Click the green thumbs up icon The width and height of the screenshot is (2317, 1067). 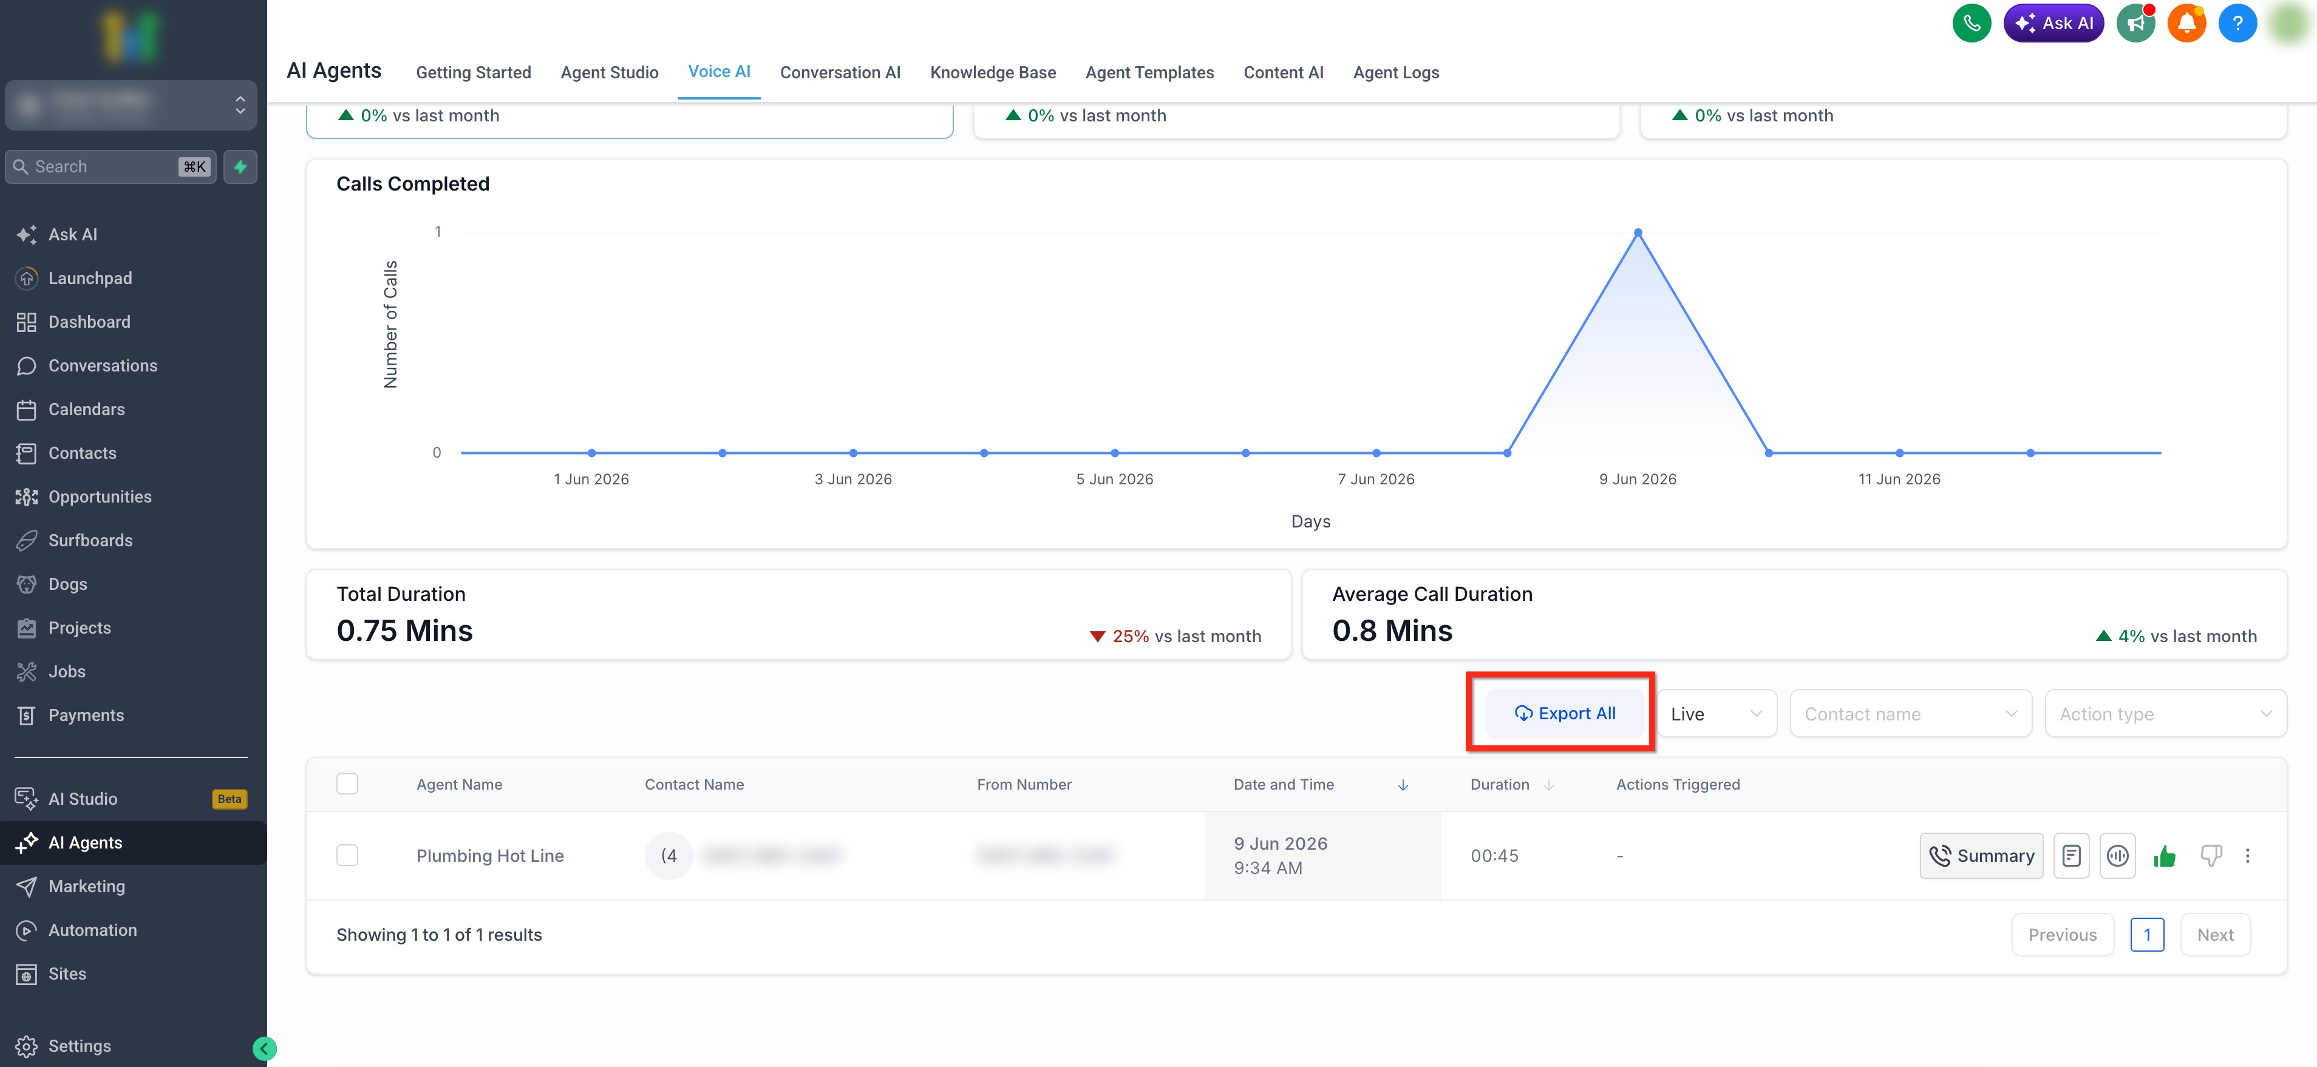tap(2164, 856)
